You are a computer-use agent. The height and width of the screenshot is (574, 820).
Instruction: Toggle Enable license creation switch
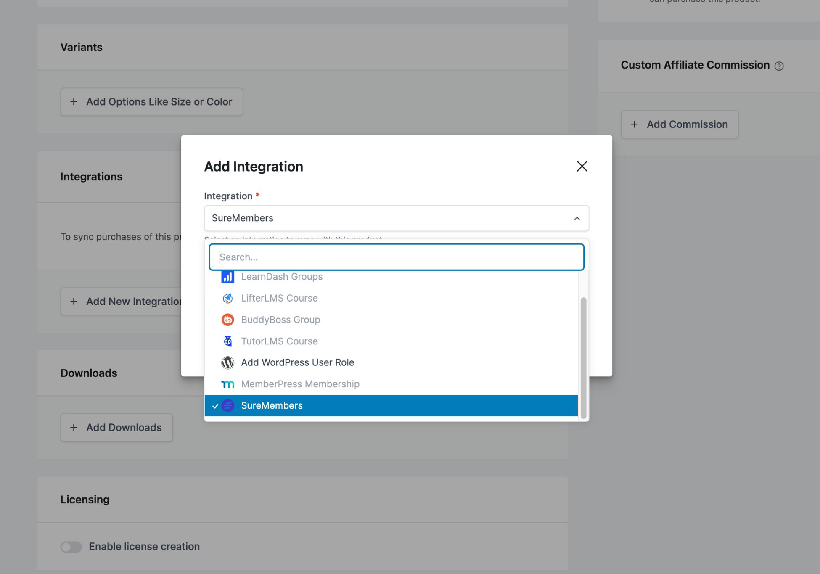coord(71,547)
